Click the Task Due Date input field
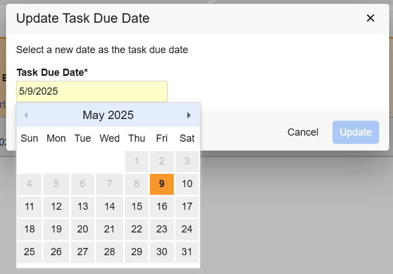The width and height of the screenshot is (393, 274). tap(92, 91)
